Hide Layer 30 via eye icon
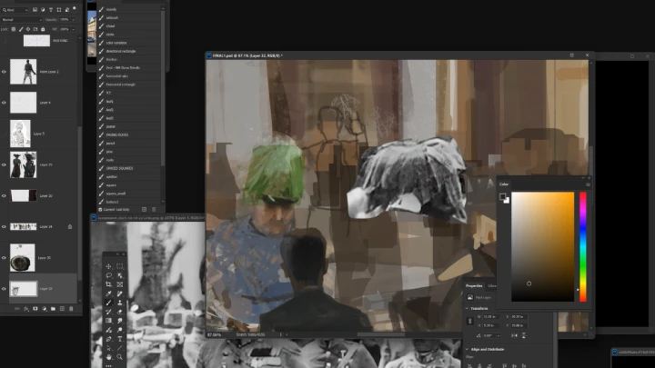This screenshot has height=368, width=655. click(5, 258)
